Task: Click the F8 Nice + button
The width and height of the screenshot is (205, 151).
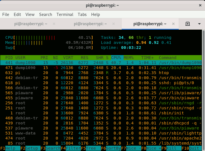Action: pos(151,148)
